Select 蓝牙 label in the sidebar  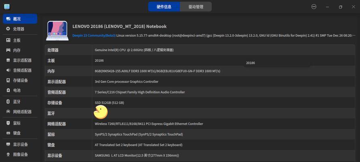tap(17, 102)
